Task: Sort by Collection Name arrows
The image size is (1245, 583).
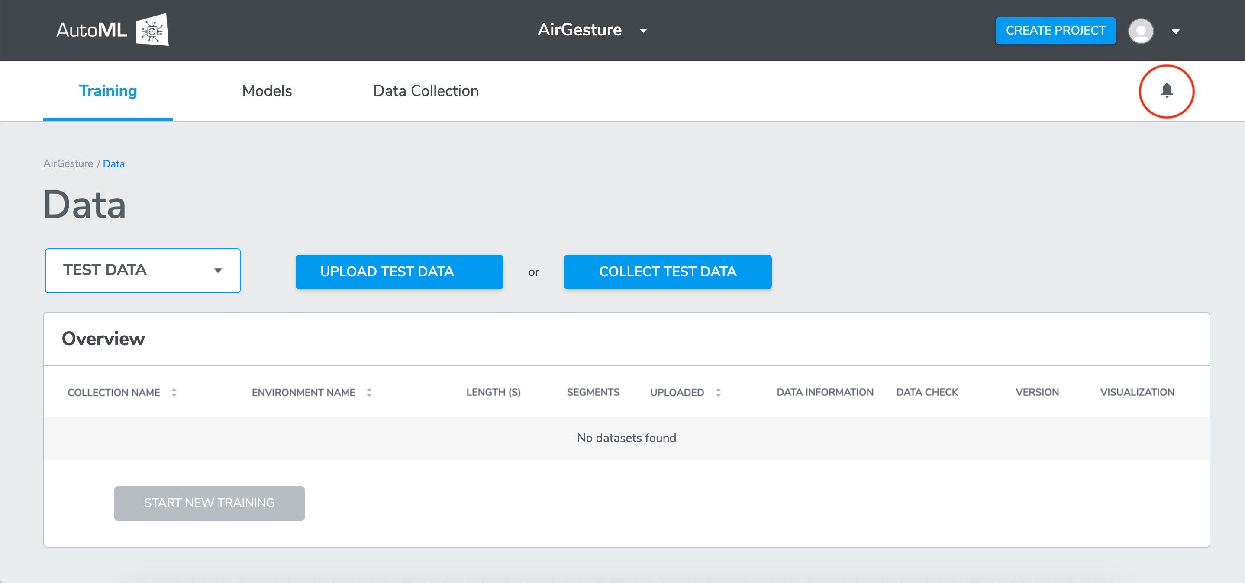Action: point(174,393)
